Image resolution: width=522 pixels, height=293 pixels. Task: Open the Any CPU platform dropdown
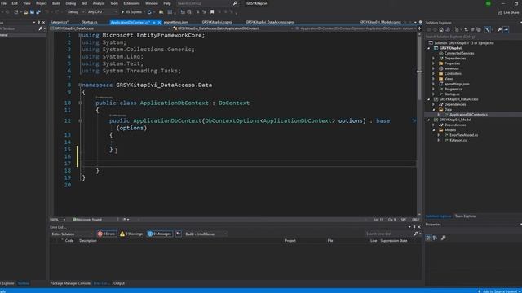click(x=103, y=12)
